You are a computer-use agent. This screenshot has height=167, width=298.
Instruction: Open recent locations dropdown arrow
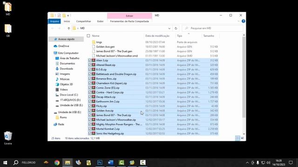point(64,28)
